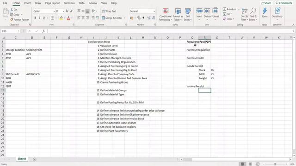The height and width of the screenshot is (166, 296).
Task: Toggle Align Left
Action: click(x=79, y=18)
